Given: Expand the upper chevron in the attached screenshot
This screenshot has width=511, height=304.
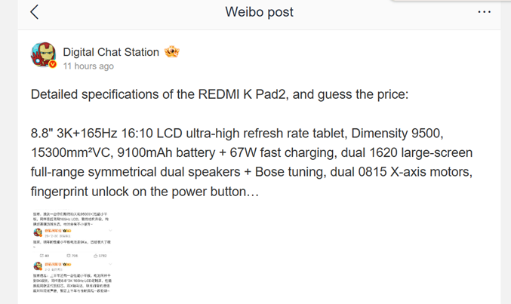Looking at the screenshot, I should point(110,232).
